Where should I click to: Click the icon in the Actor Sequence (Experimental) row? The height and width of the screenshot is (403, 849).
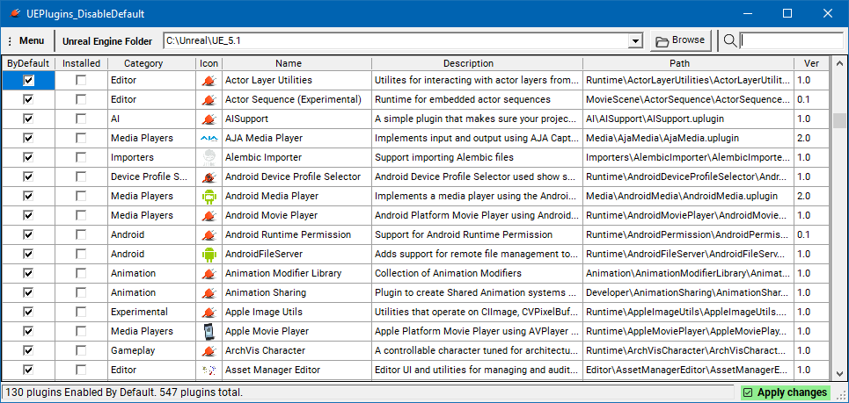pyautogui.click(x=209, y=100)
